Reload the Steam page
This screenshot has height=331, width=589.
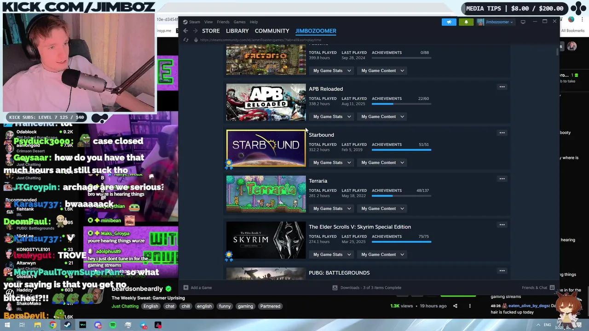[x=186, y=40]
